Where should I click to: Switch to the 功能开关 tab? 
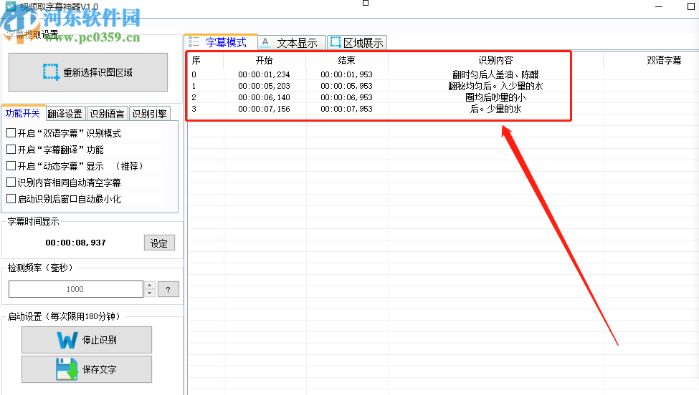point(23,114)
